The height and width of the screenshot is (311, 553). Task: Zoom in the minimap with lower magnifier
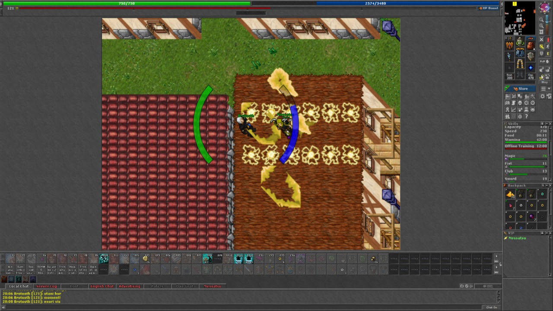click(541, 25)
